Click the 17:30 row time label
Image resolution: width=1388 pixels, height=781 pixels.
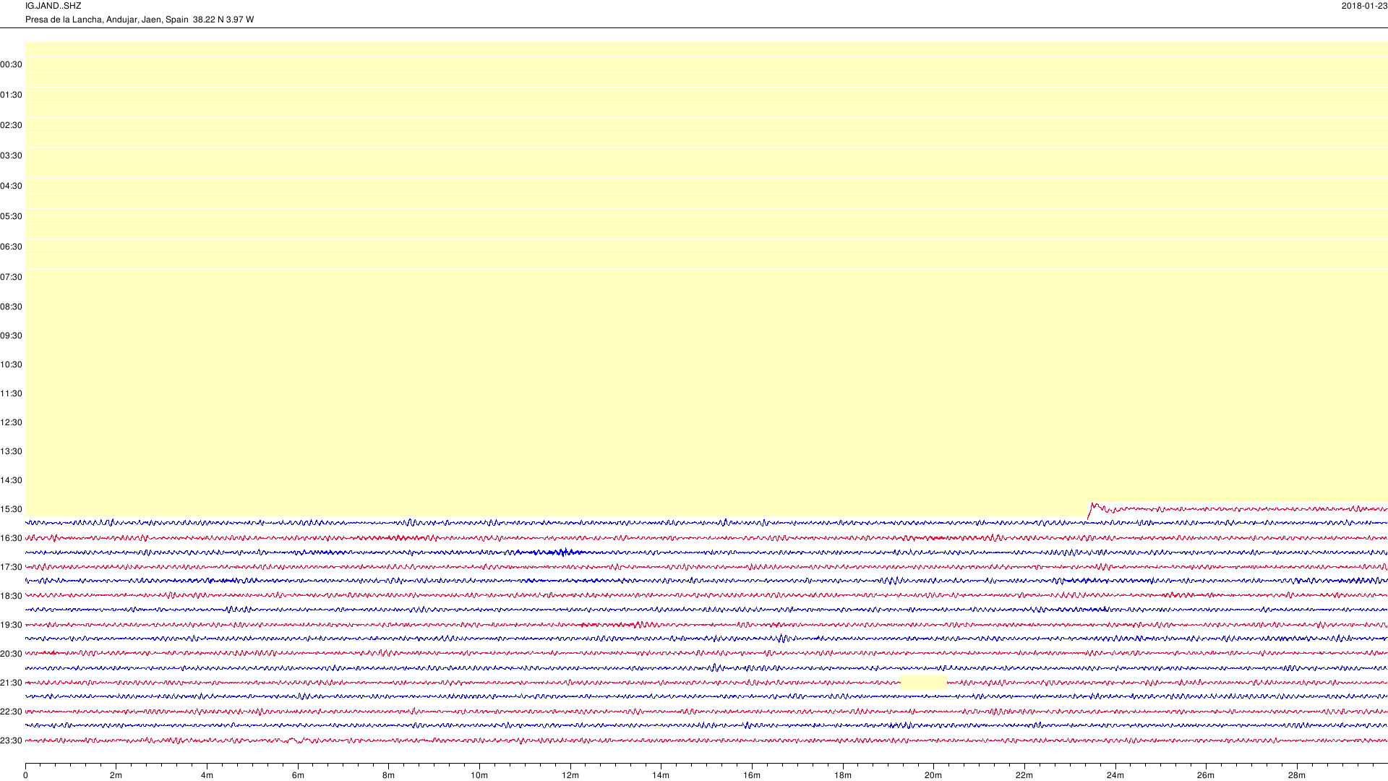11,567
